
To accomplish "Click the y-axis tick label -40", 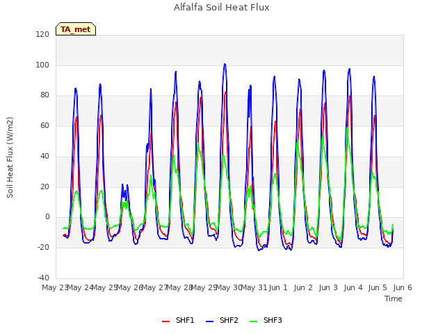I will pos(43,278).
